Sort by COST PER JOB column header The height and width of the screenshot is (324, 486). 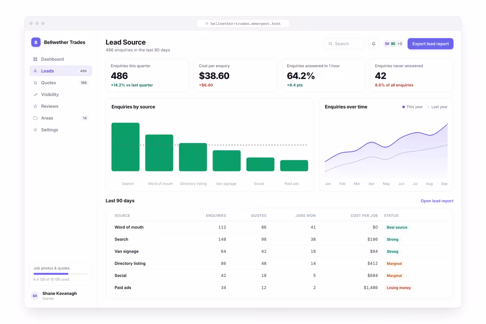364,215
